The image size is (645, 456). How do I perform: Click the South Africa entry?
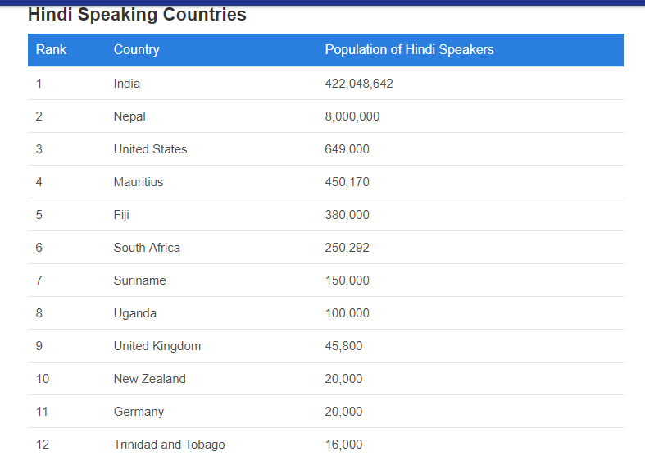pos(147,248)
